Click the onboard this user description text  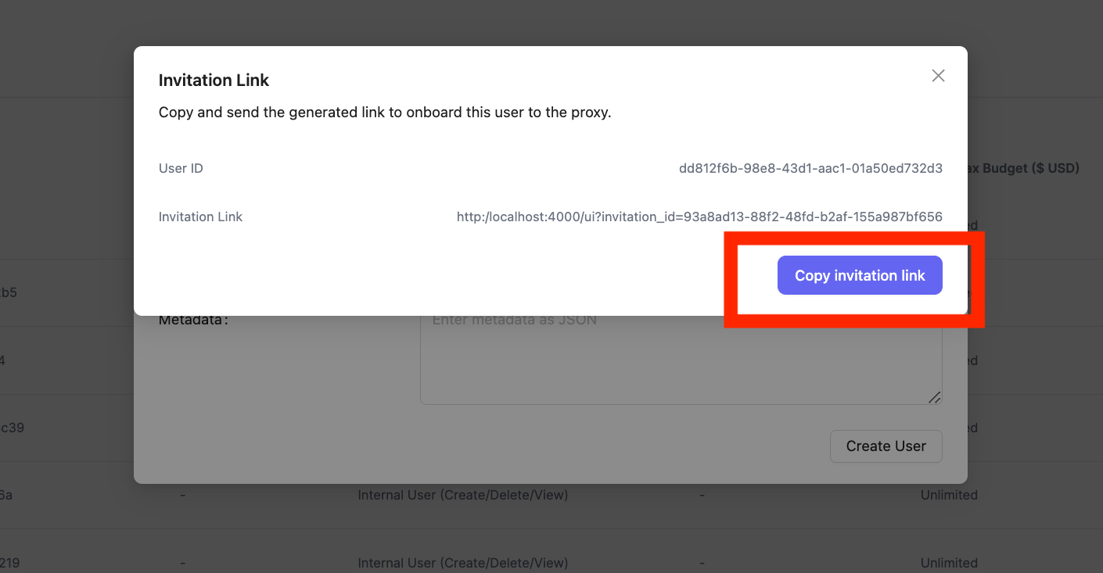click(x=384, y=112)
